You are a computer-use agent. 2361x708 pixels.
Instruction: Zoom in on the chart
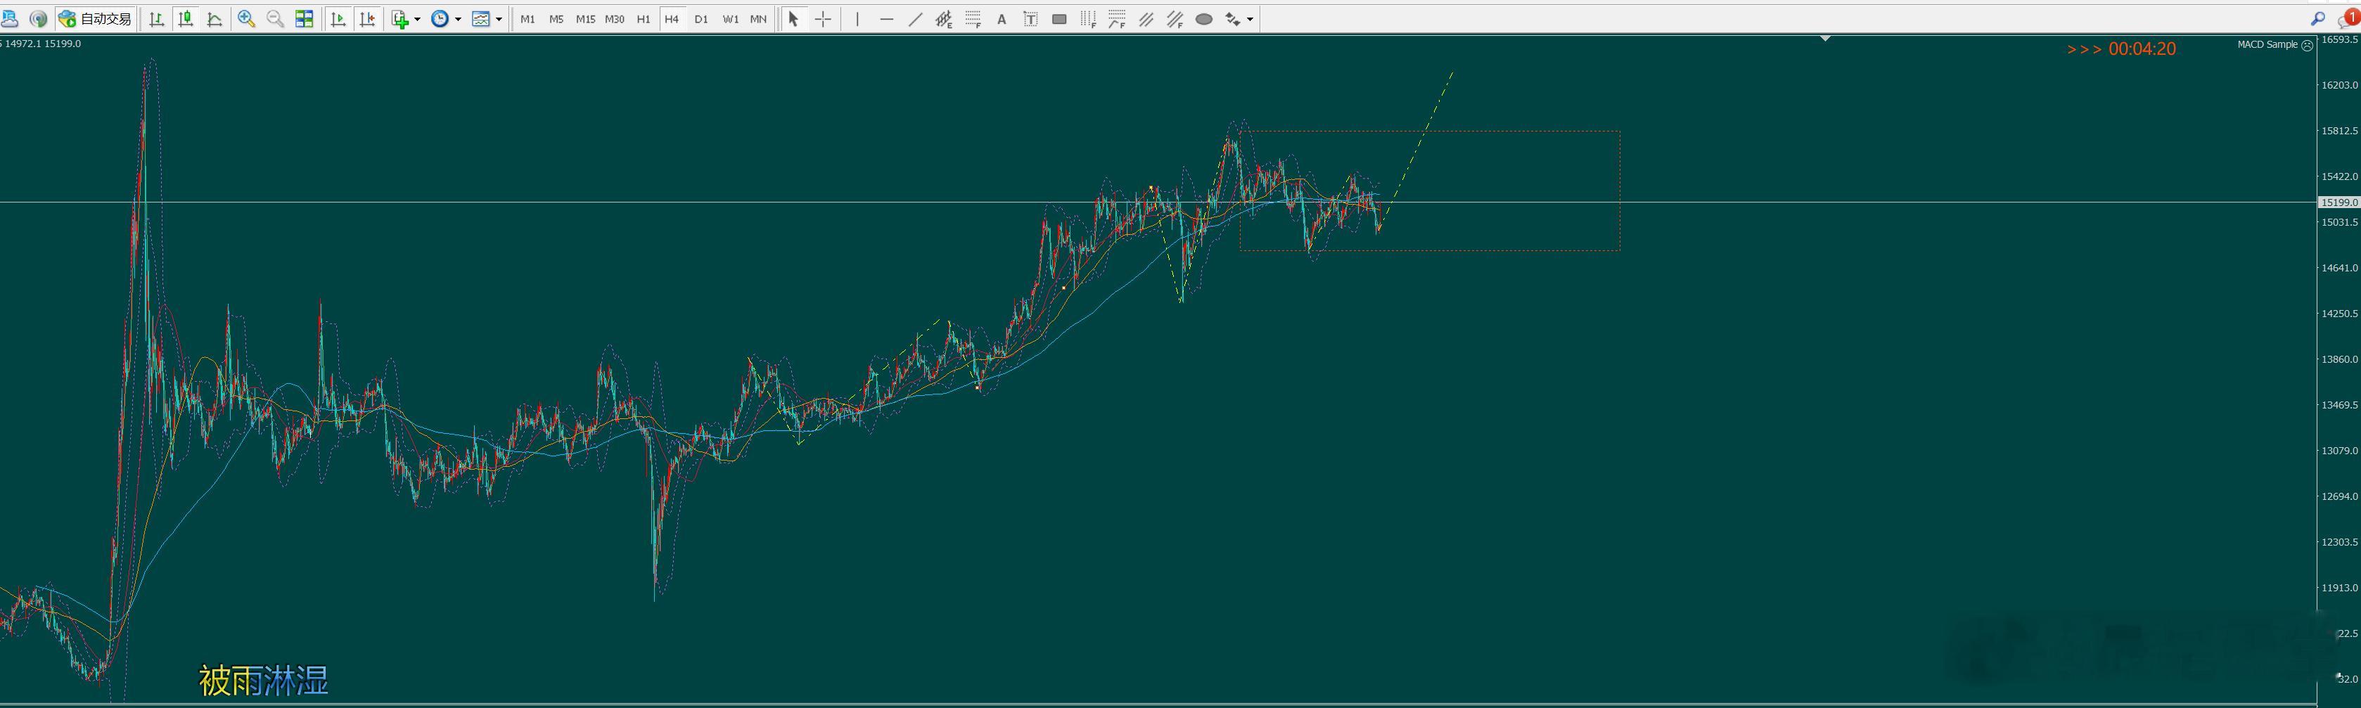point(245,18)
